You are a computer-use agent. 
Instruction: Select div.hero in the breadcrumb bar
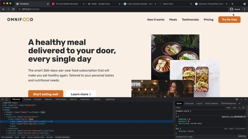click(50, 137)
